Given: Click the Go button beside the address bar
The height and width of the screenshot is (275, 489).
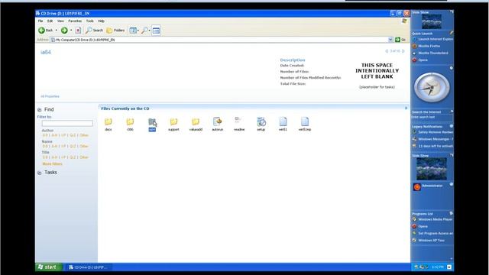Looking at the screenshot, I should 400,40.
